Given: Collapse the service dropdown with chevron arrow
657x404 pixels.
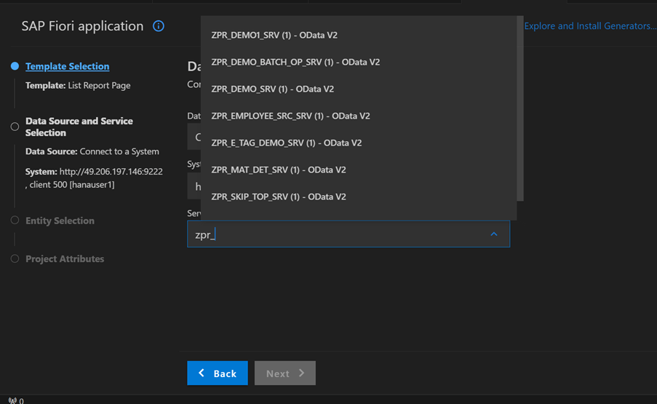Looking at the screenshot, I should coord(494,234).
